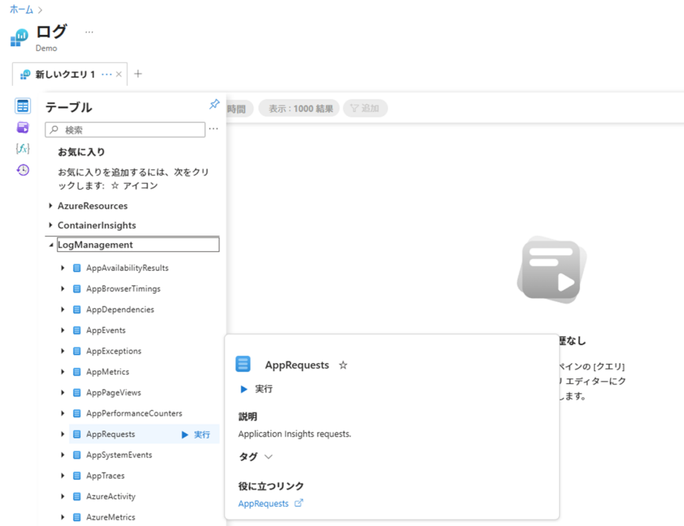Open the AppRequests documentation link
This screenshot has width=684, height=526.
click(264, 504)
